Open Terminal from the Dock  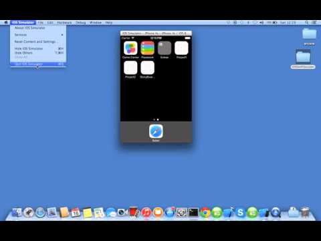point(193,212)
